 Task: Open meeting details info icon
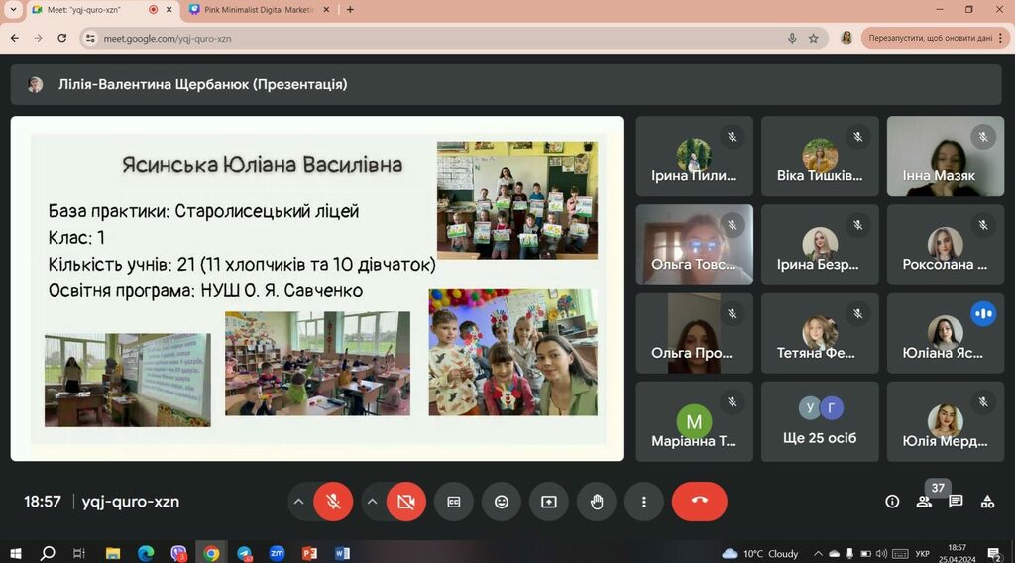point(892,502)
